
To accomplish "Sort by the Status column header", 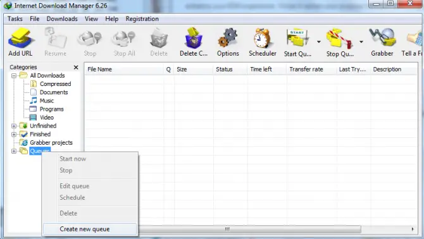I will 230,70.
